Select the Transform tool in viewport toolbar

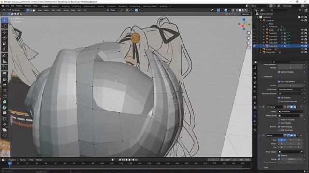click(x=4, y=49)
